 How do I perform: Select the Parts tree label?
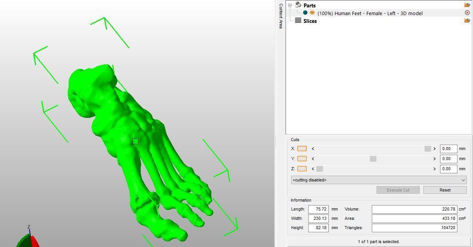tap(309, 5)
